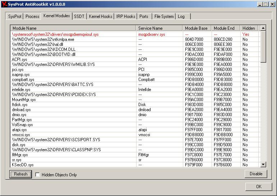Screen dimensions: 277x196
Task: Sort by Module Name column header
Action: coord(73,28)
